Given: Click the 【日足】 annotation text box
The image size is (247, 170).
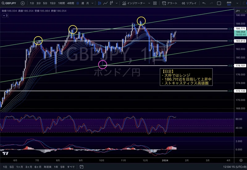Looking at the screenshot, I should point(186,77).
